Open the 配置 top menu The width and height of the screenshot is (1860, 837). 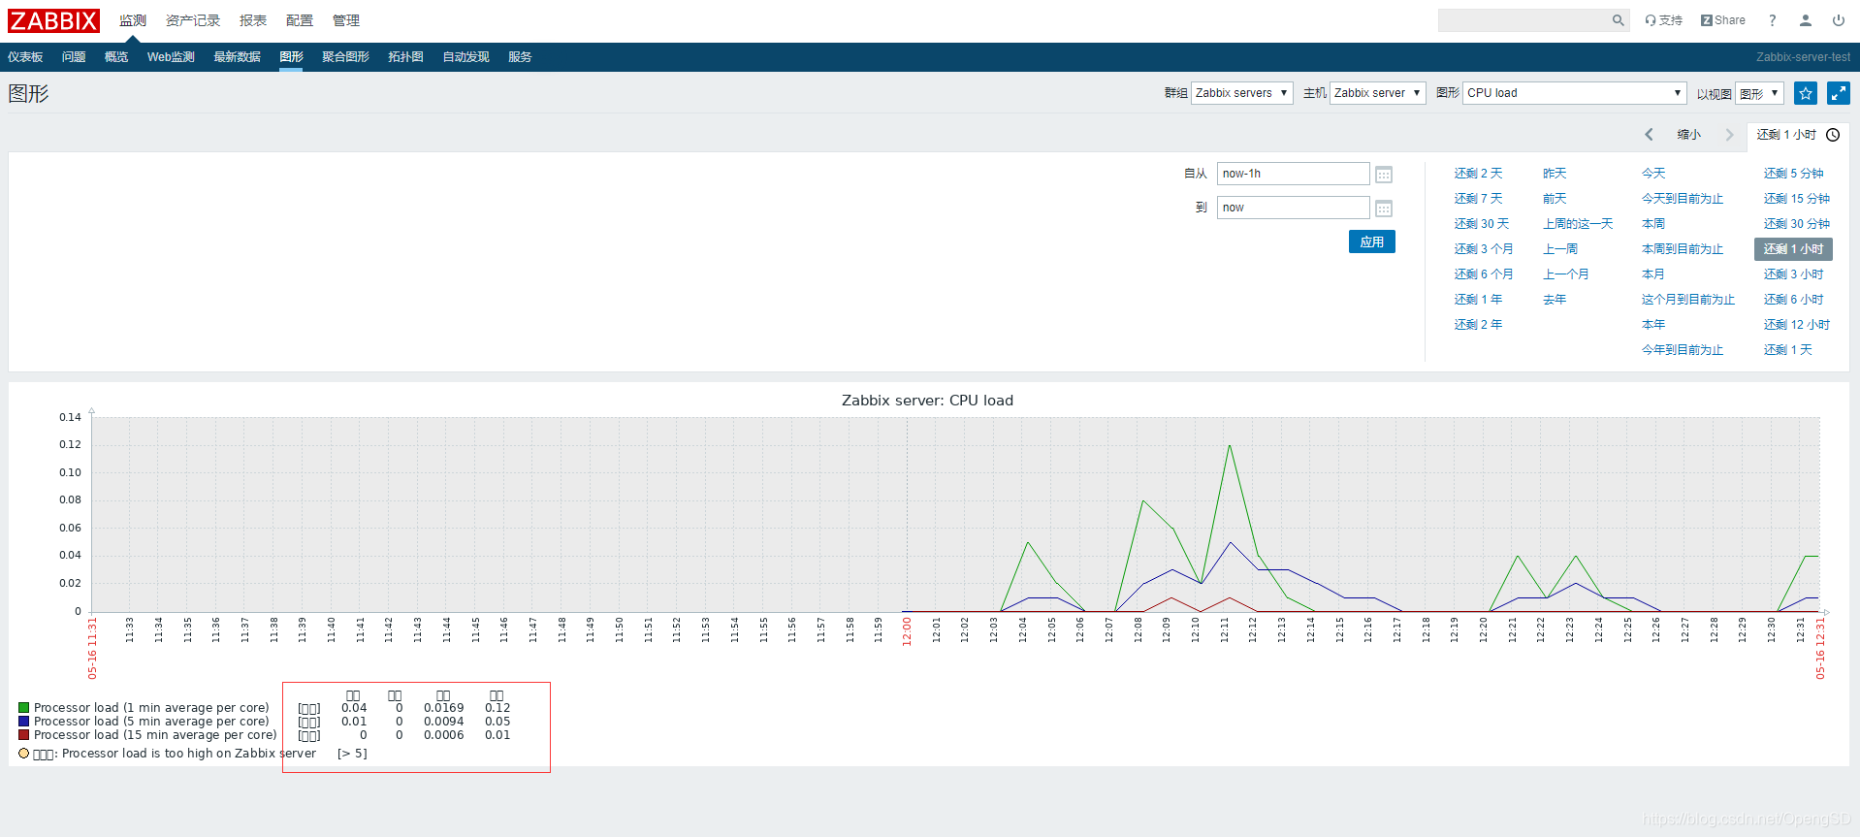pos(300,20)
